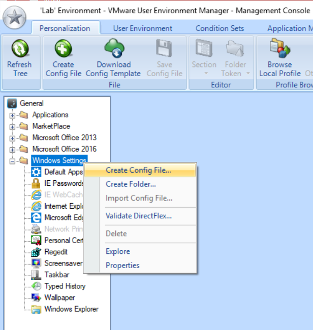This screenshot has width=313, height=330.
Task: Click the Screensaver monitor icon
Action: (36, 263)
